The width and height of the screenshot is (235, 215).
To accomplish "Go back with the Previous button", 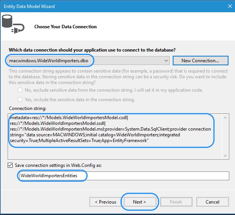I will pos(106,202).
